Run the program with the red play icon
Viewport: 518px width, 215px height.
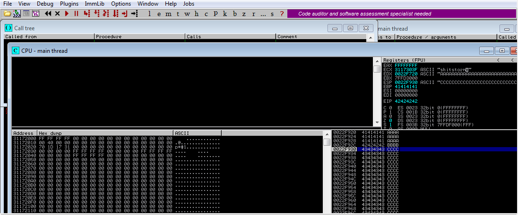click(x=67, y=14)
